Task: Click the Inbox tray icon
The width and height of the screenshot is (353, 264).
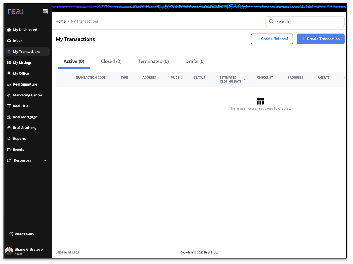Action: (x=9, y=41)
